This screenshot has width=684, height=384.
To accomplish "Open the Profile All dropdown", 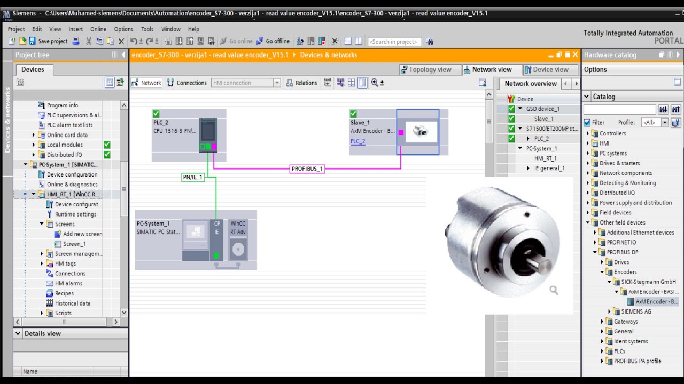I will [665, 123].
